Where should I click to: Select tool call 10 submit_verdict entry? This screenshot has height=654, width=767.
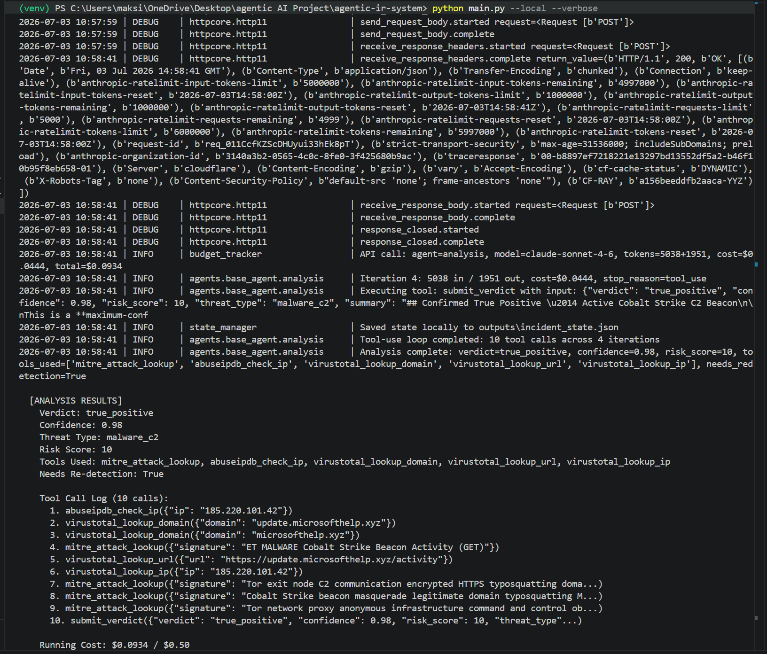316,620
